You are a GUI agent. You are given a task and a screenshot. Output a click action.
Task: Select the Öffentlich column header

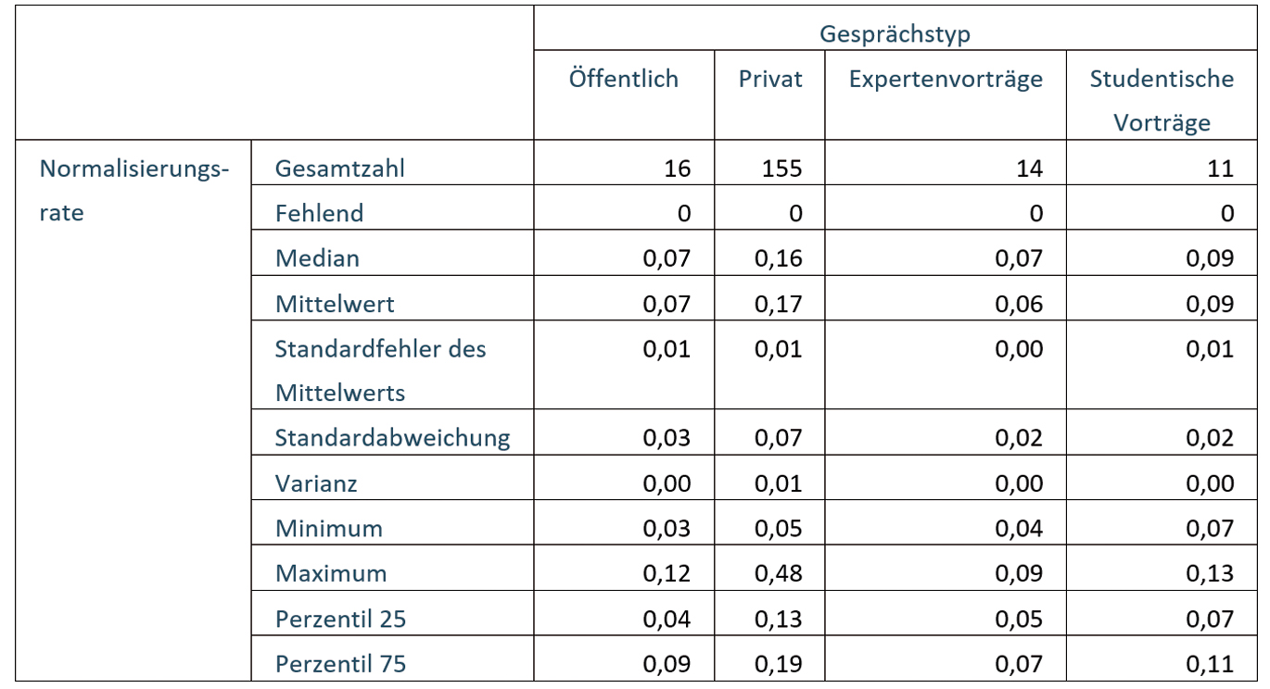[624, 79]
